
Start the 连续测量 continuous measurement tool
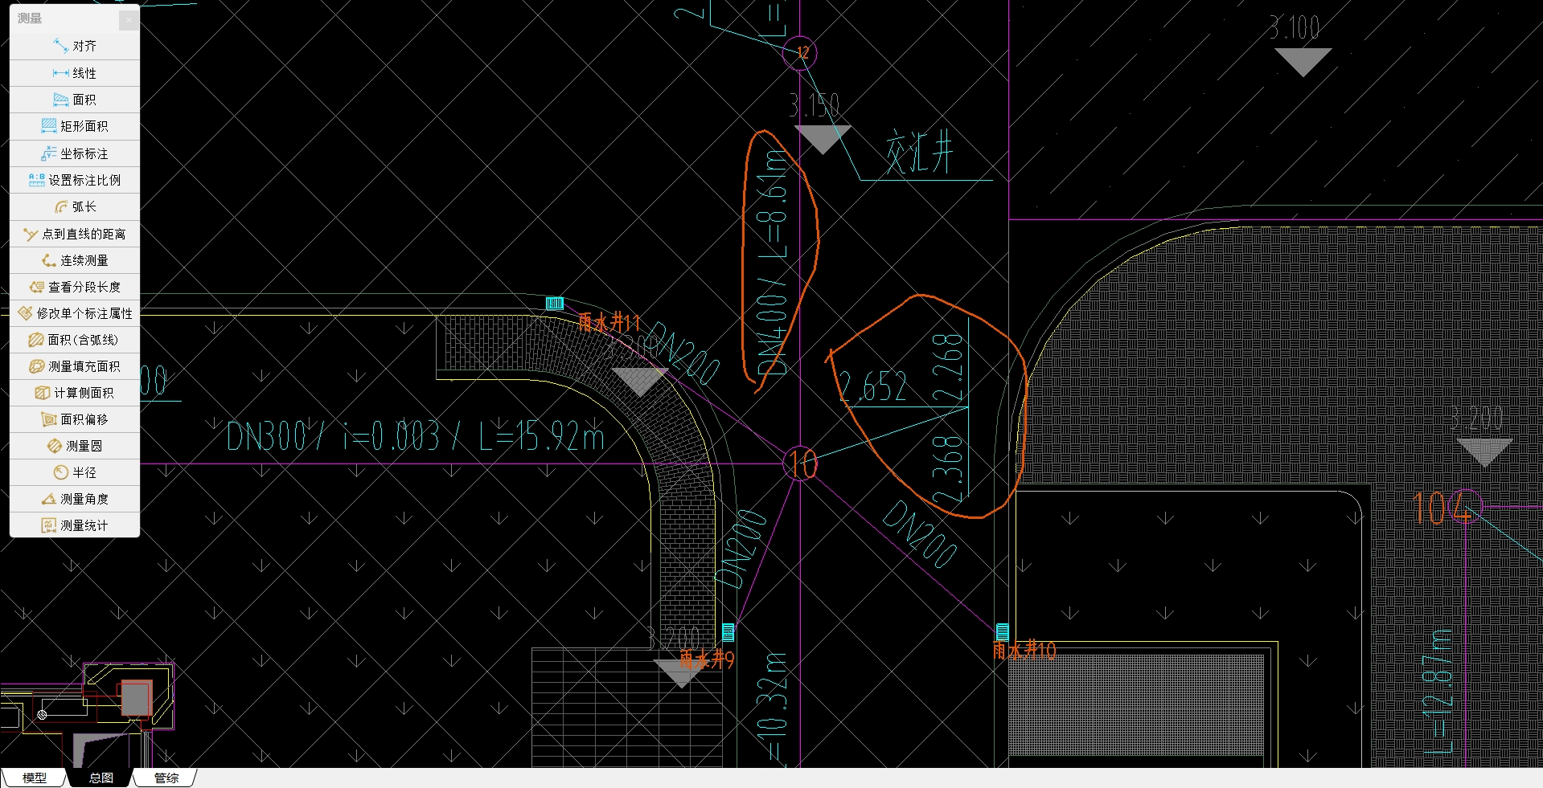pyautogui.click(x=75, y=260)
